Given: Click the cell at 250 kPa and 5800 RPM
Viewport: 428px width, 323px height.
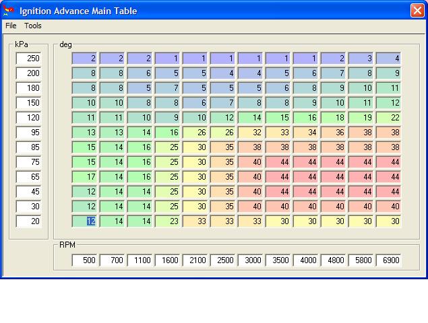Looking at the screenshot, I should pyautogui.click(x=361, y=59).
